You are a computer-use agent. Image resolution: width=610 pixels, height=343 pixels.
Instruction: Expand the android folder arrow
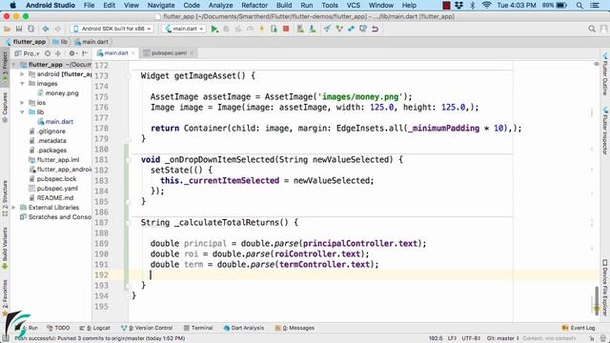[22, 74]
